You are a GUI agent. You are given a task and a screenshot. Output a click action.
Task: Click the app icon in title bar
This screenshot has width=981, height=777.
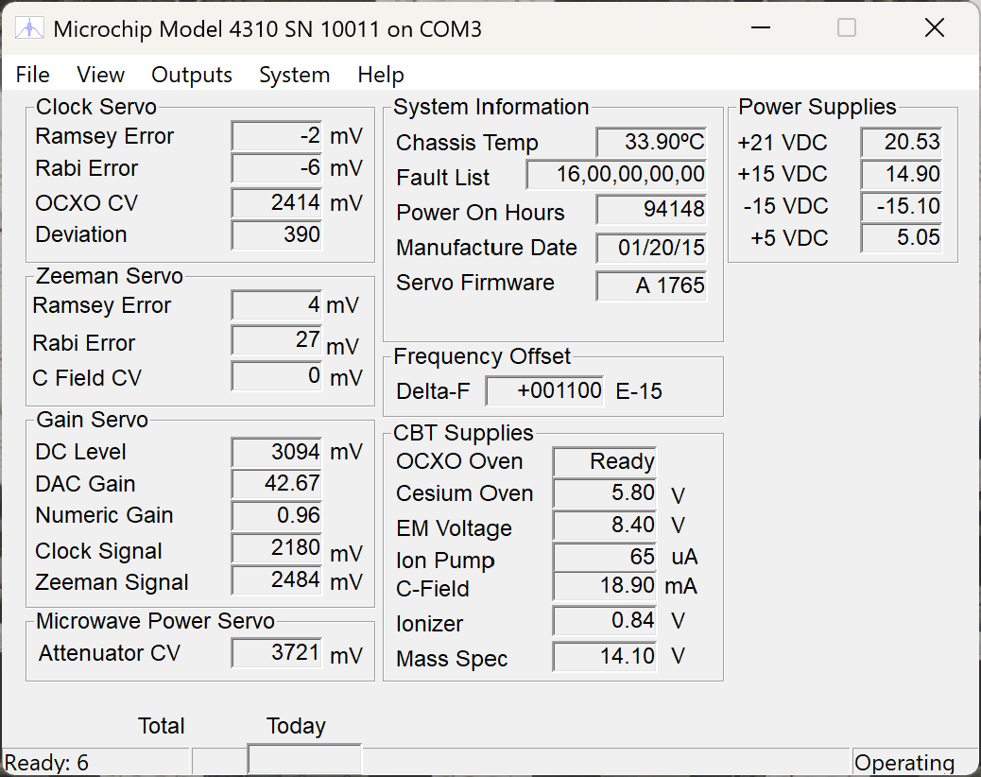coord(29,28)
